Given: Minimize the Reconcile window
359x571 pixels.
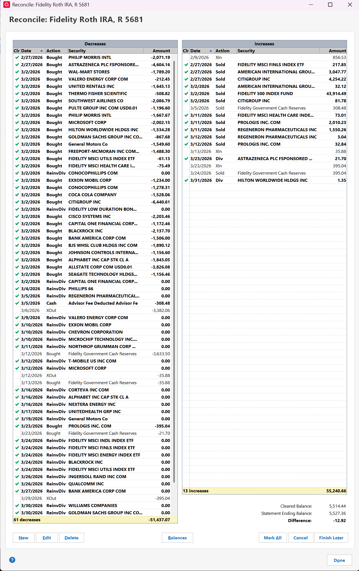Looking at the screenshot, I should click(x=311, y=5).
